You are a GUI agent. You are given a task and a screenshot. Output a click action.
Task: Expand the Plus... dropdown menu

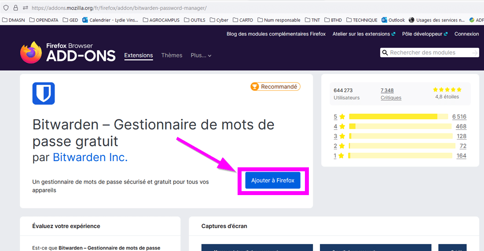201,55
